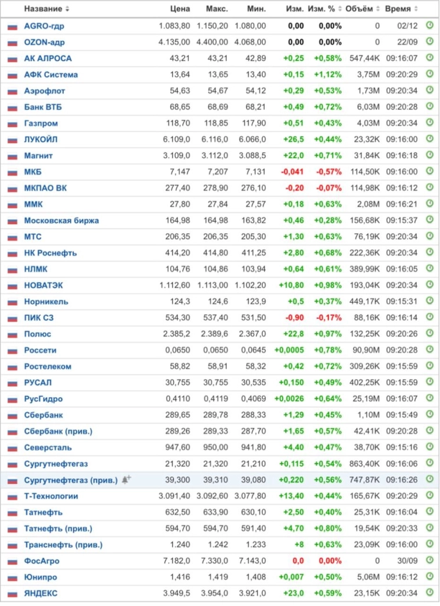Sort by Объём using its sort arrows

[x=378, y=9]
